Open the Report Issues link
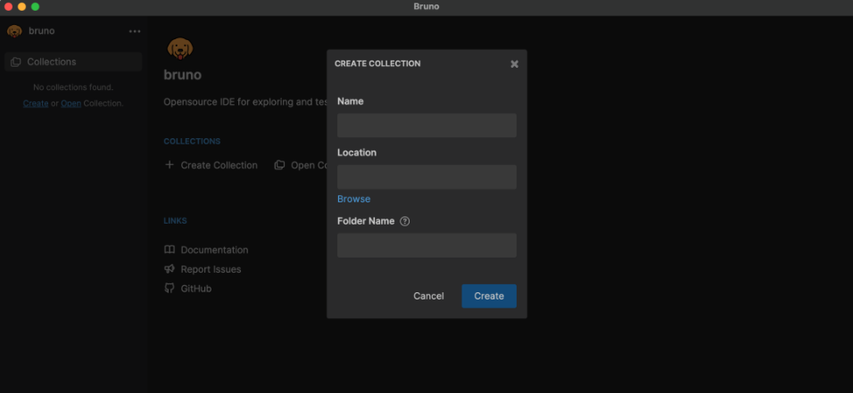 [211, 269]
